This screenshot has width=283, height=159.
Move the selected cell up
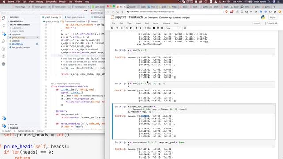[136, 28]
